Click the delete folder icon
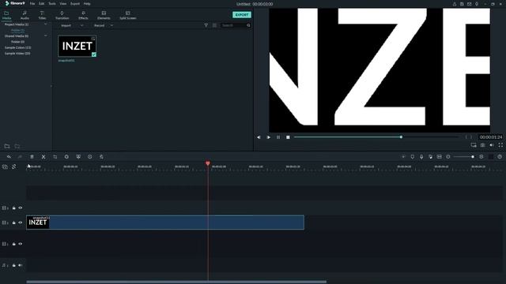 pyautogui.click(x=17, y=146)
